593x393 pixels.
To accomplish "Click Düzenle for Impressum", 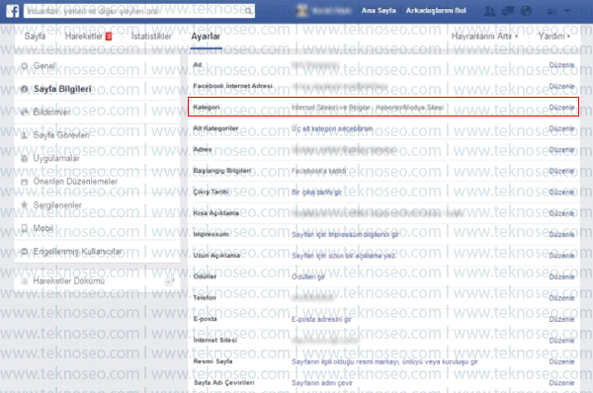I will pyautogui.click(x=561, y=235).
